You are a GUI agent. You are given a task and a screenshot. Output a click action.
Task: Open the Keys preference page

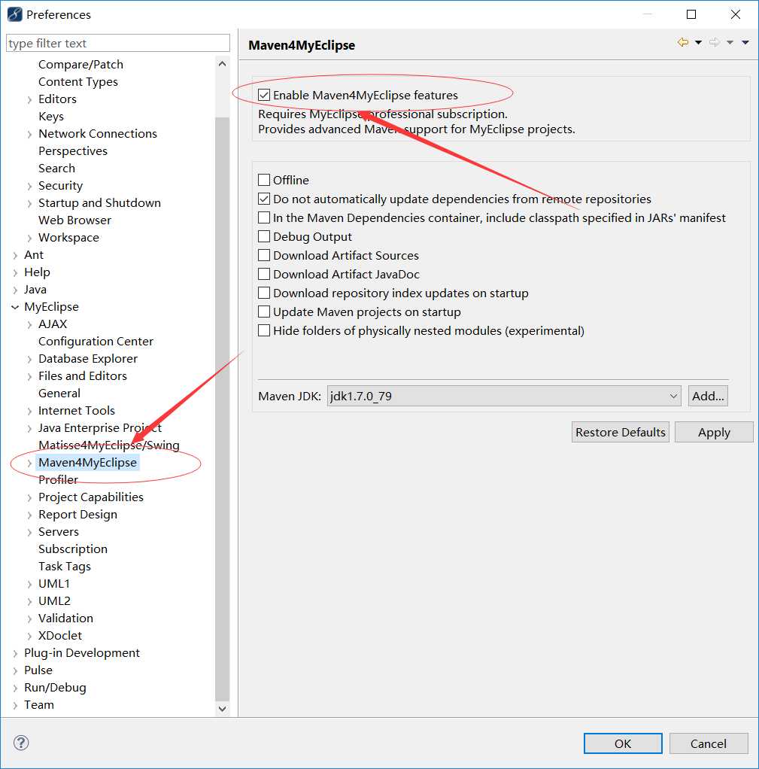tap(51, 116)
